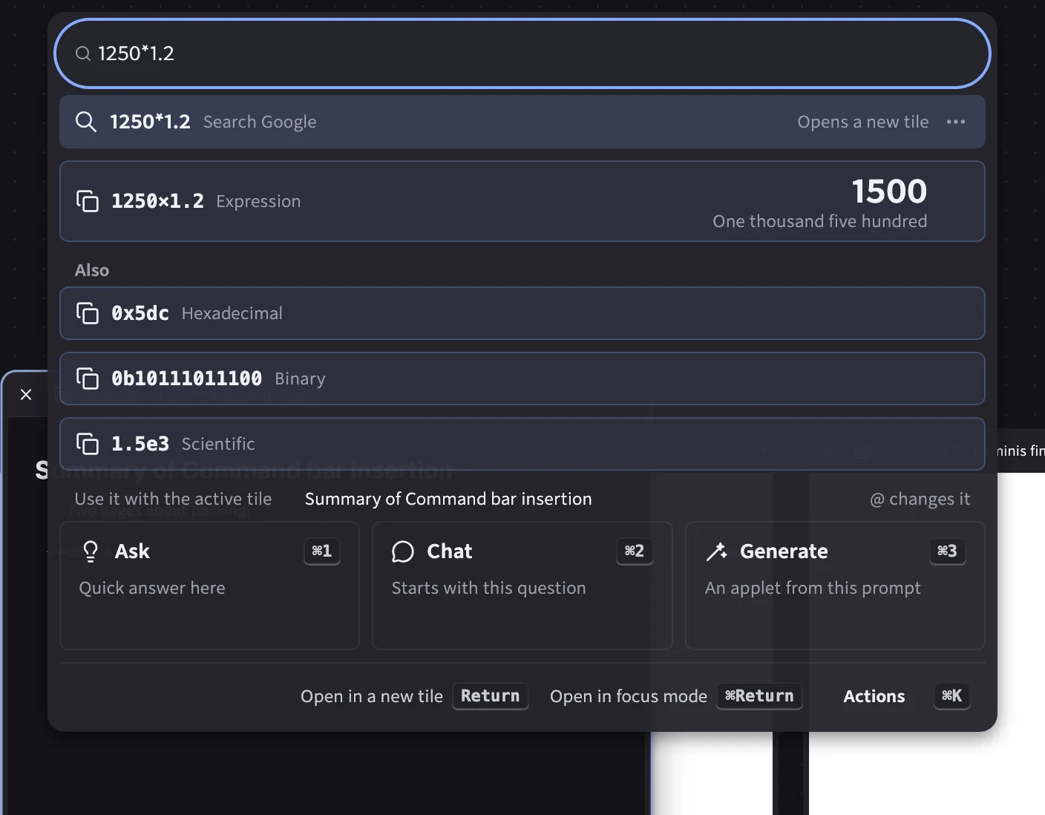1045x815 pixels.
Task: Click 'Summary of Command bar insertion' tile name
Action: click(448, 499)
